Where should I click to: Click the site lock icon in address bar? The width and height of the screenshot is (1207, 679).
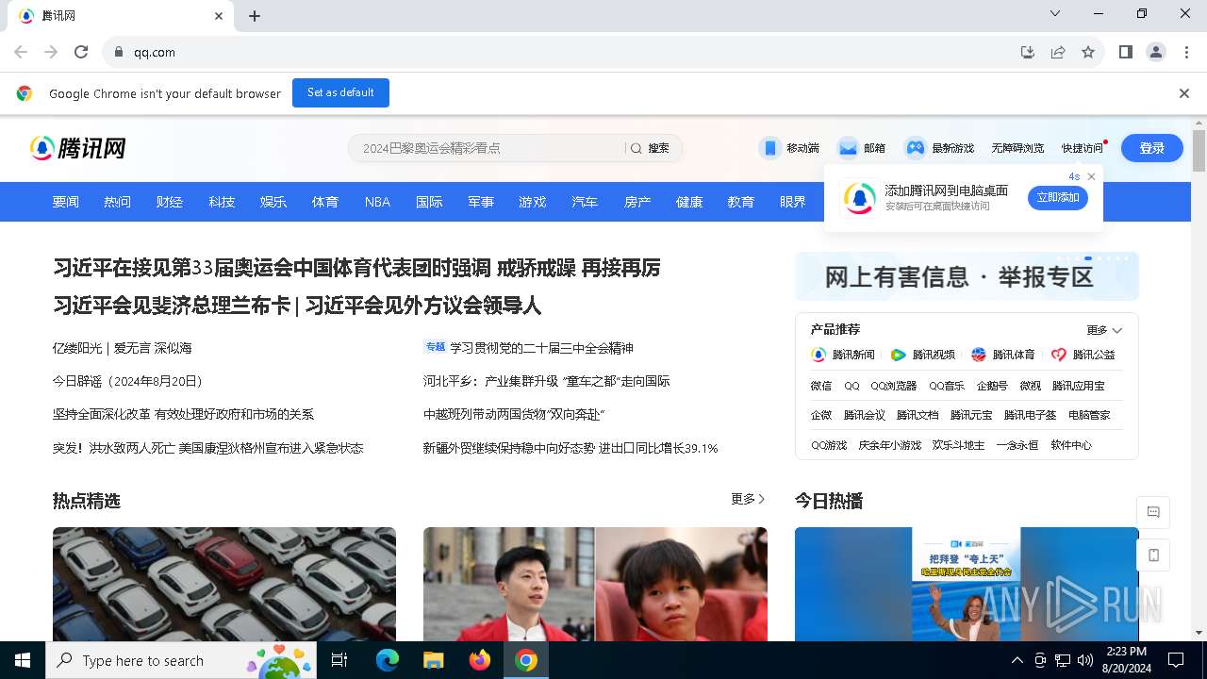(x=119, y=52)
